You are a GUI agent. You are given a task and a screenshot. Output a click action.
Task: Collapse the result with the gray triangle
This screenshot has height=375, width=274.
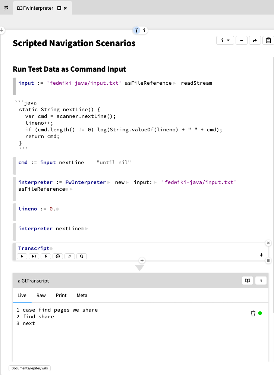pos(139,268)
